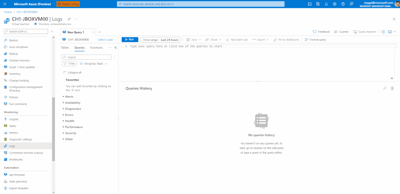Search the queries history with the magnifier icon
Image resolution: width=400 pixels, height=194 pixels.
[384, 88]
